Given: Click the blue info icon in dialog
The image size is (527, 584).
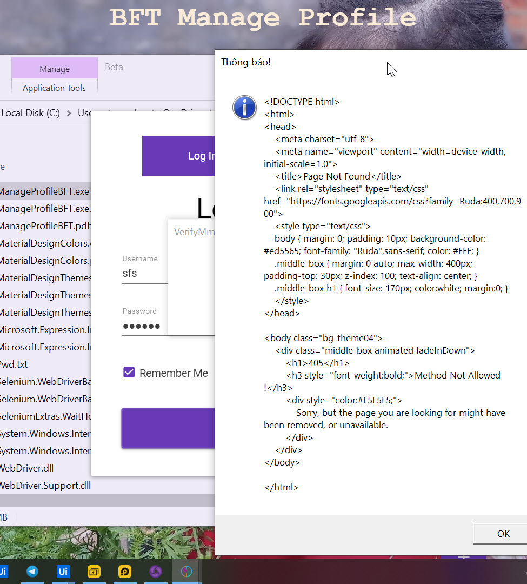Looking at the screenshot, I should (x=244, y=107).
